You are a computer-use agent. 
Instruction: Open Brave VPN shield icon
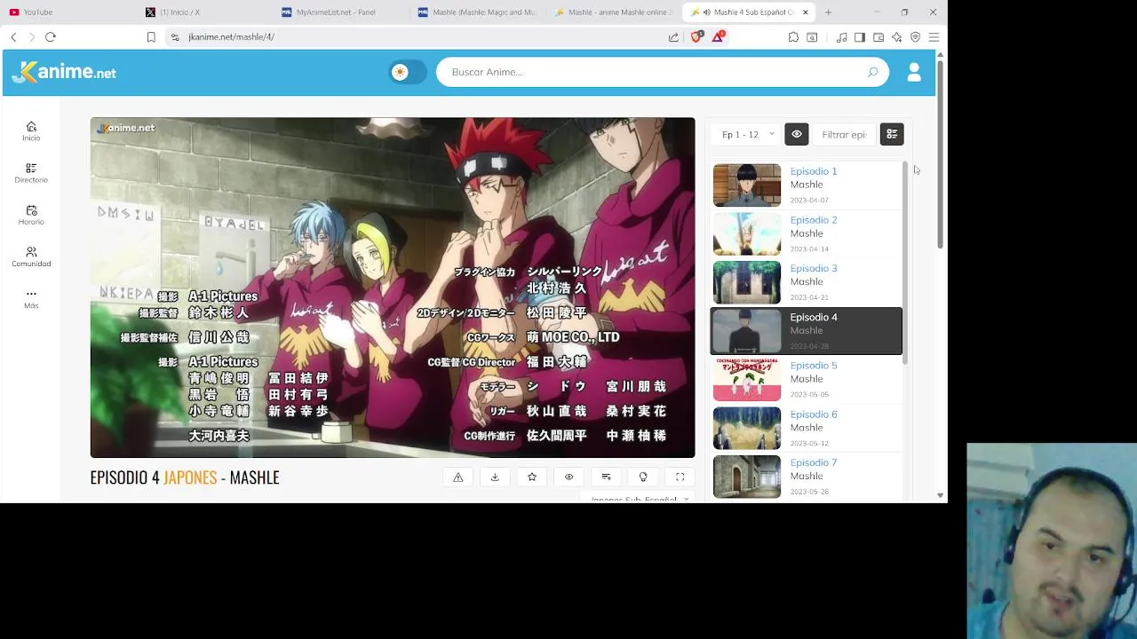pos(915,37)
